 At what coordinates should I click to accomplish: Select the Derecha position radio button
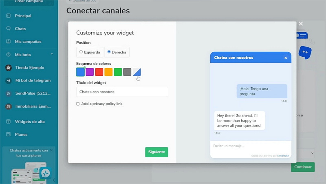(x=109, y=52)
